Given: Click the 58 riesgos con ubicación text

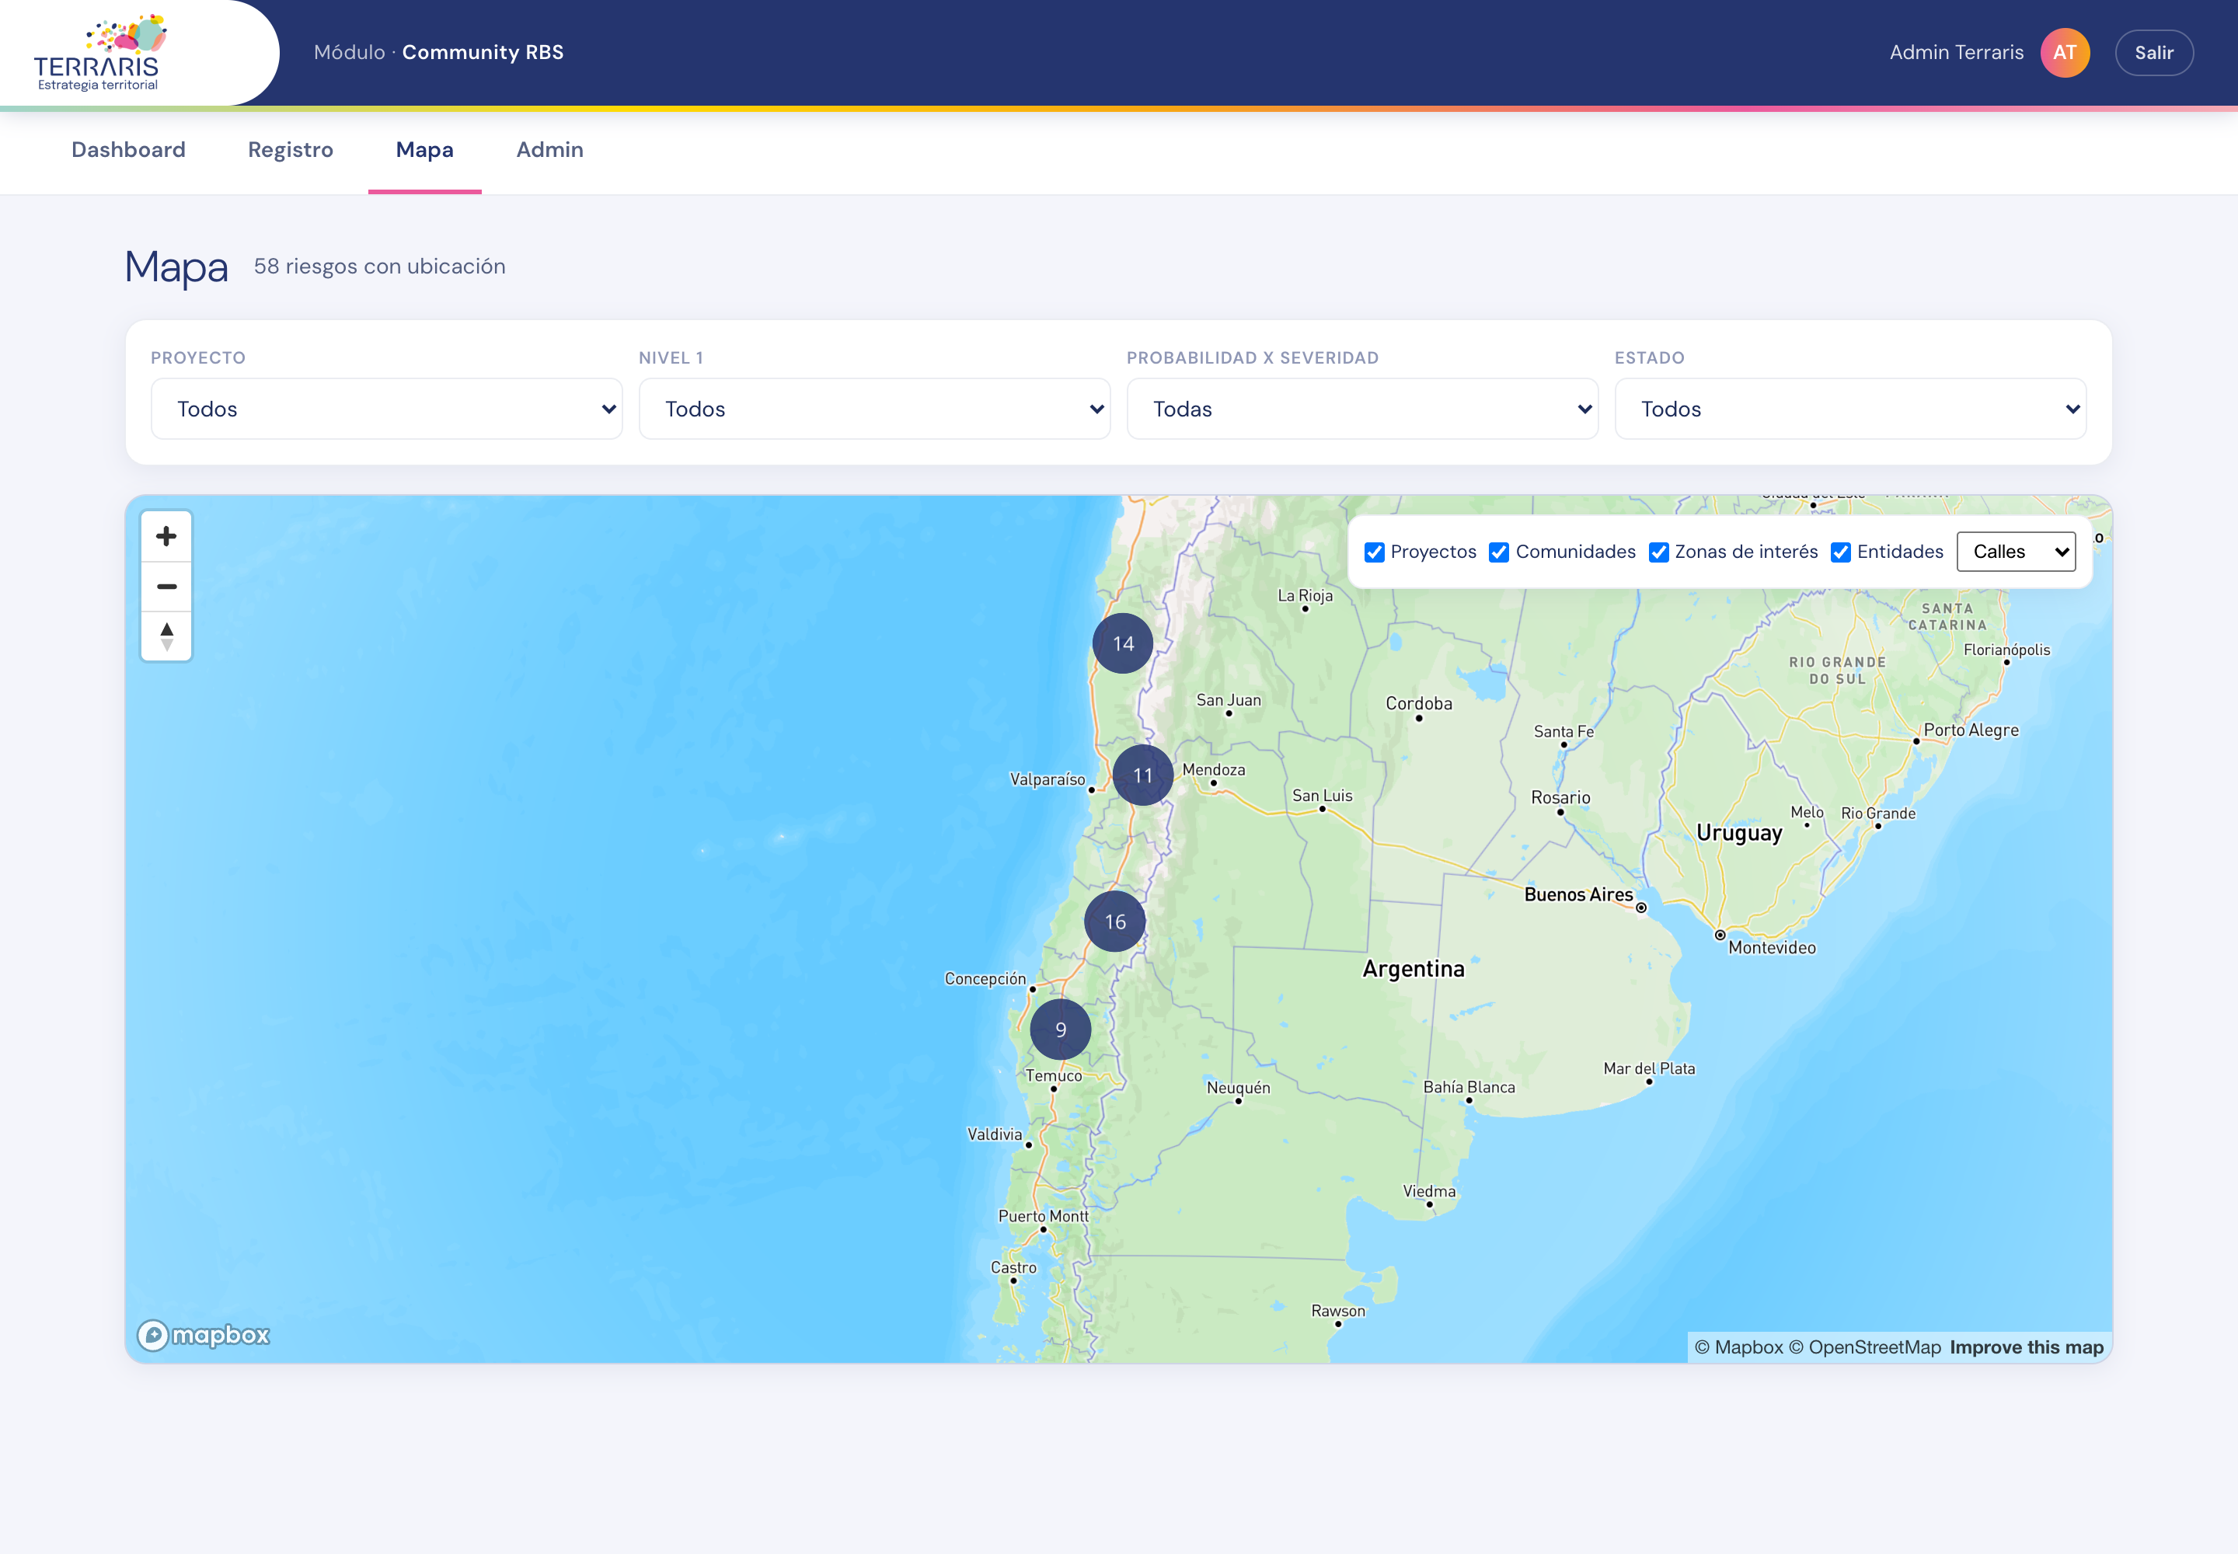Looking at the screenshot, I should click(x=380, y=267).
